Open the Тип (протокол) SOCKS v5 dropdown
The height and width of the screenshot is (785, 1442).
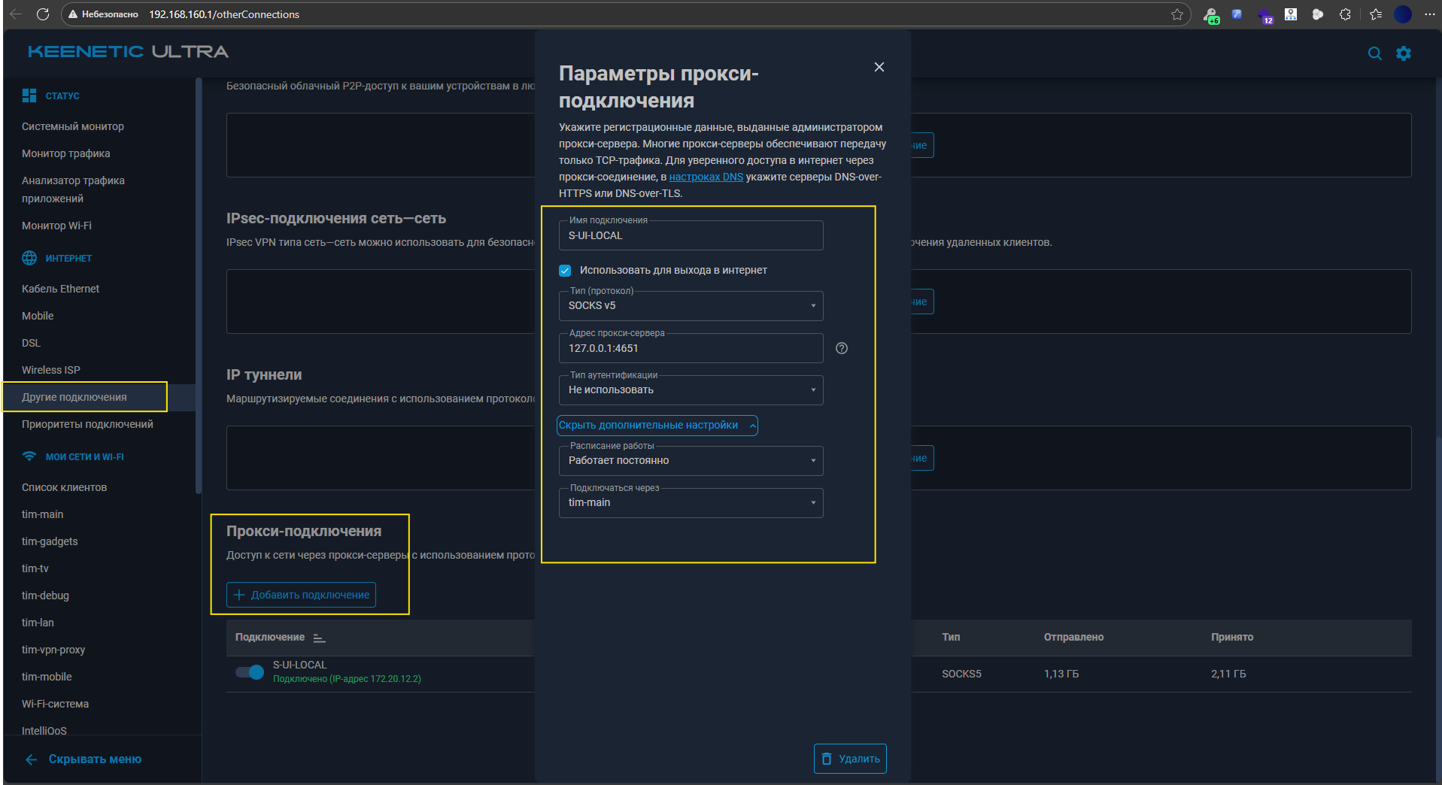(691, 306)
